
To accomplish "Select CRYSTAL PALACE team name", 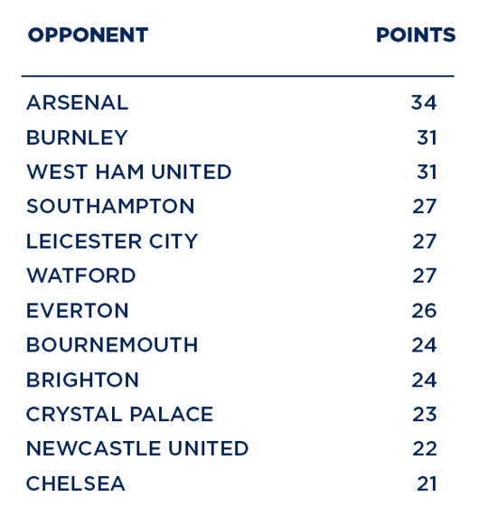I will pos(119,415).
